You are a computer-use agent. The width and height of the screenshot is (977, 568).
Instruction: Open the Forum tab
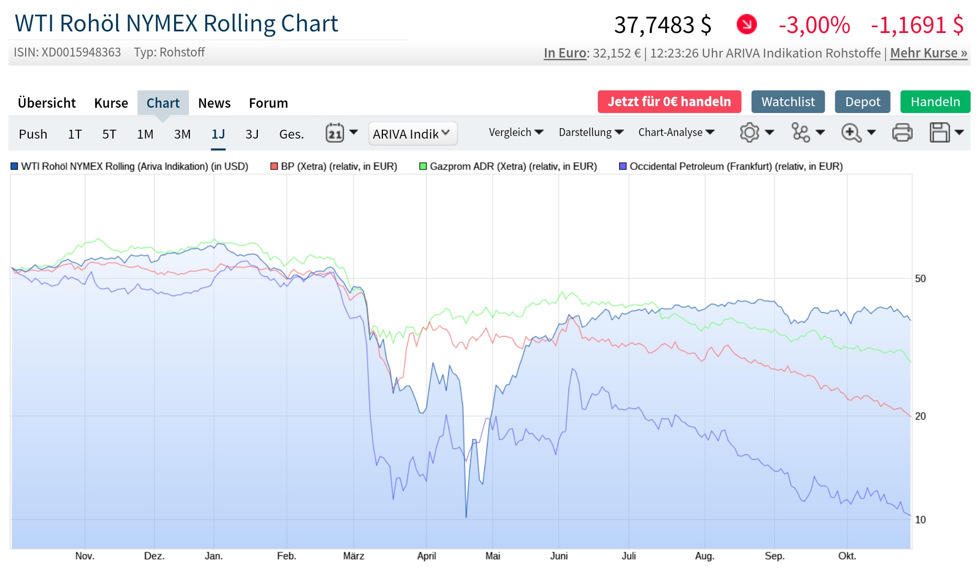coord(268,103)
